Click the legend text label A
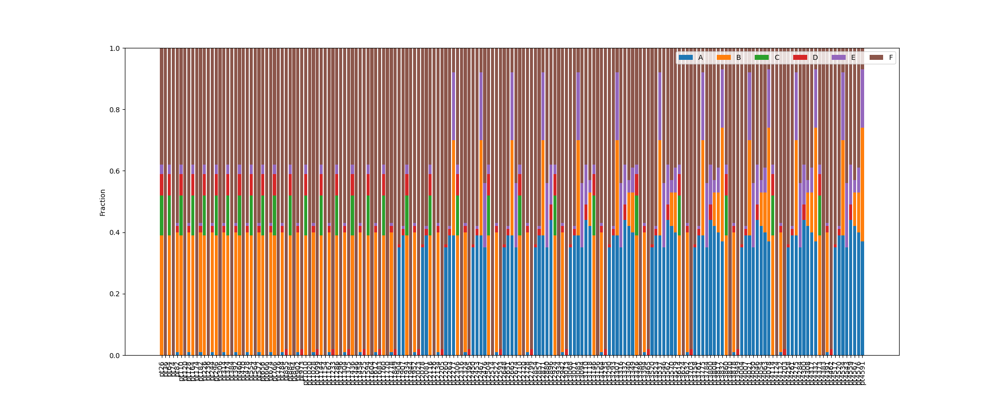Viewport: 999px width, 399px height. click(x=700, y=58)
